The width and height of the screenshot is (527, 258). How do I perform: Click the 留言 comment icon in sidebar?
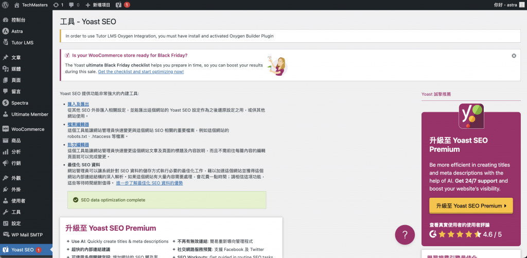pos(5,91)
